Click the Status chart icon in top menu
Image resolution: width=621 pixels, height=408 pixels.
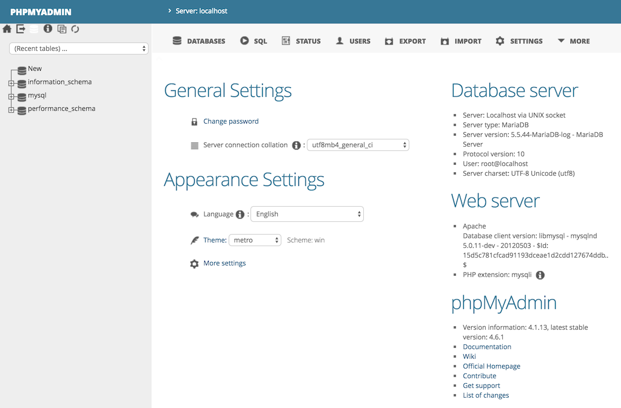click(286, 41)
